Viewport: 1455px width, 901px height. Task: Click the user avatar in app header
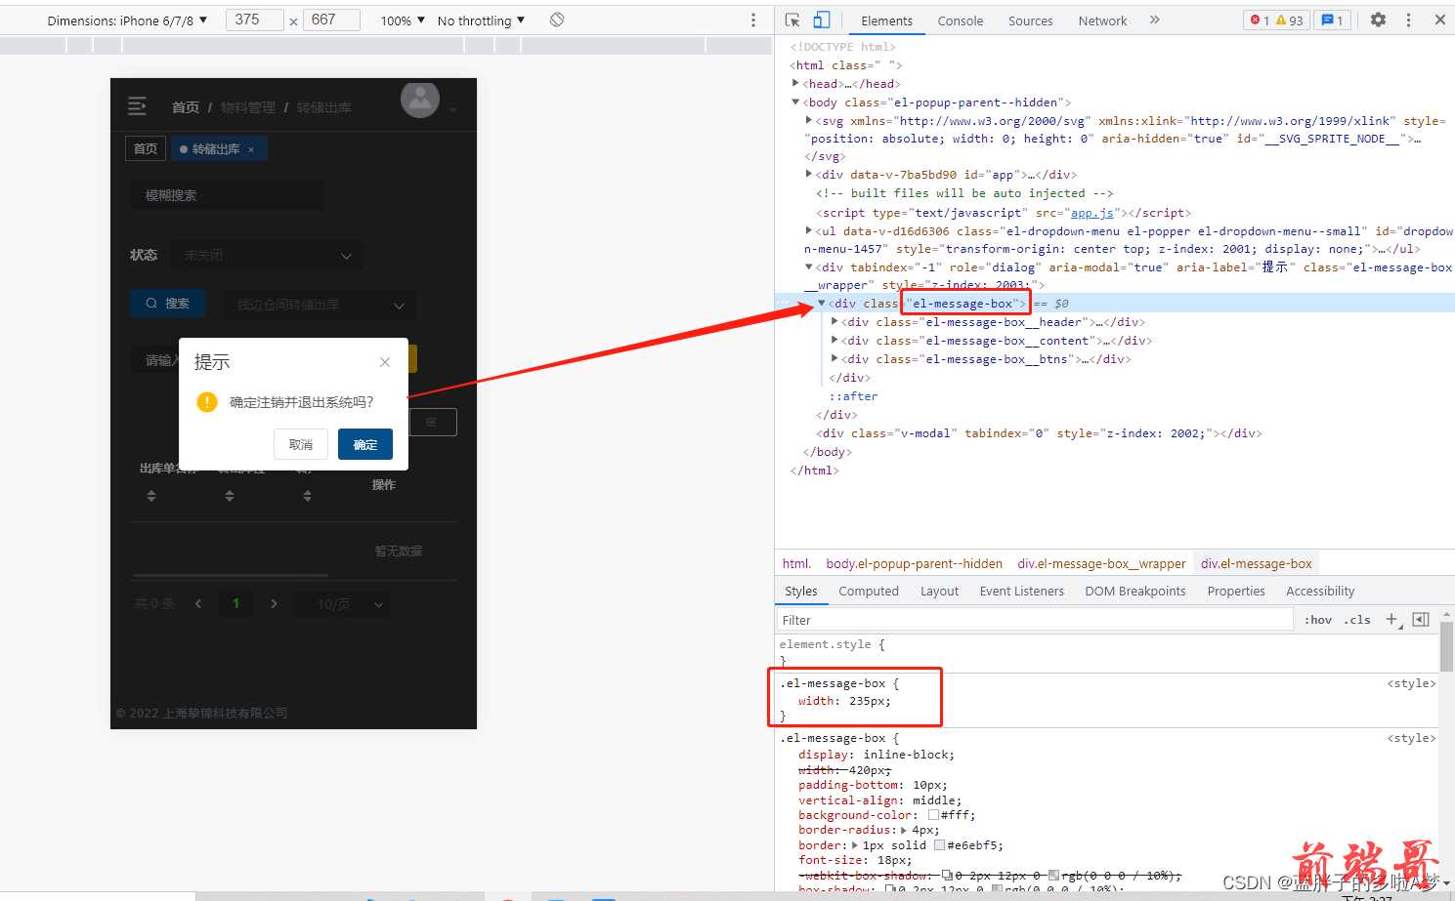tap(420, 98)
